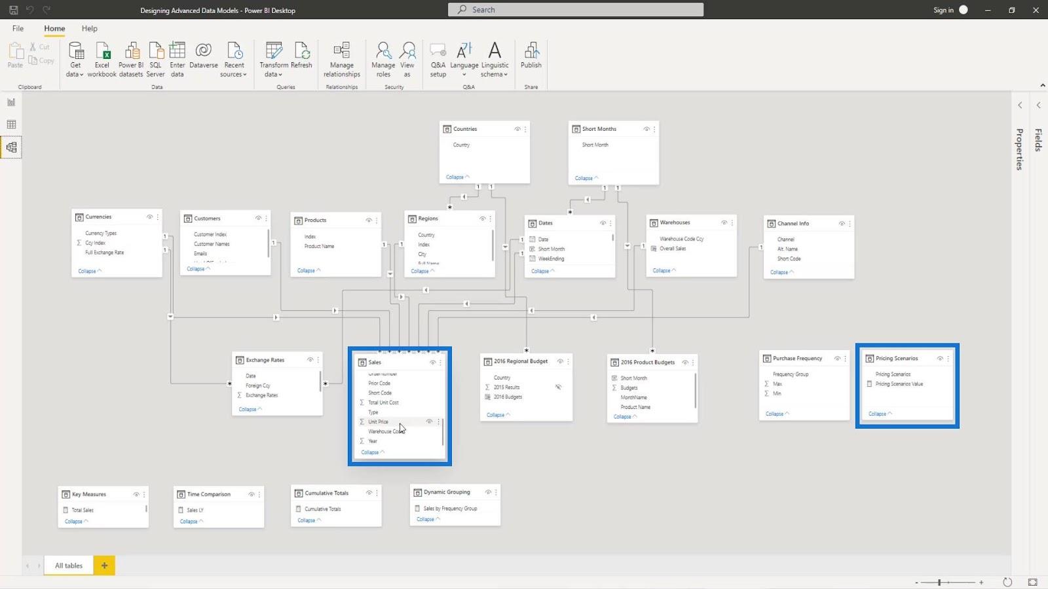This screenshot has height=589, width=1048.
Task: Toggle visibility of Products table
Action: (368, 220)
